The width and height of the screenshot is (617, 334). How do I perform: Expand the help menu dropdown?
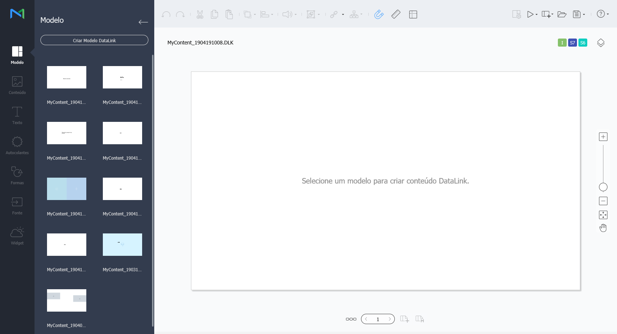tap(608, 14)
